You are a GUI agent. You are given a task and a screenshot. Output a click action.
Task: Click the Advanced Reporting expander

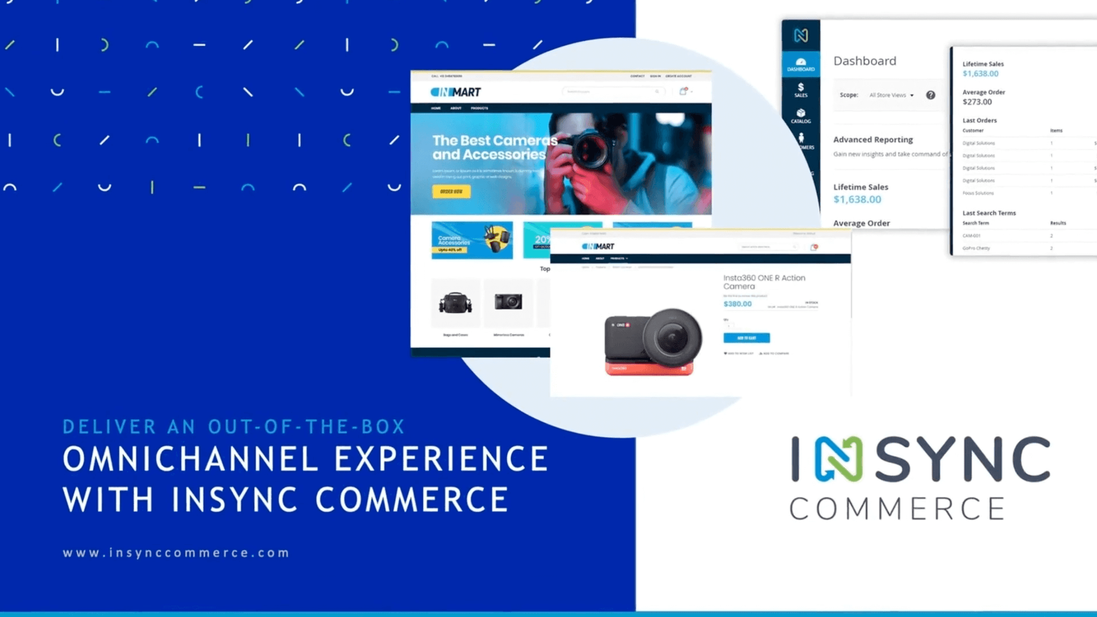[872, 140]
